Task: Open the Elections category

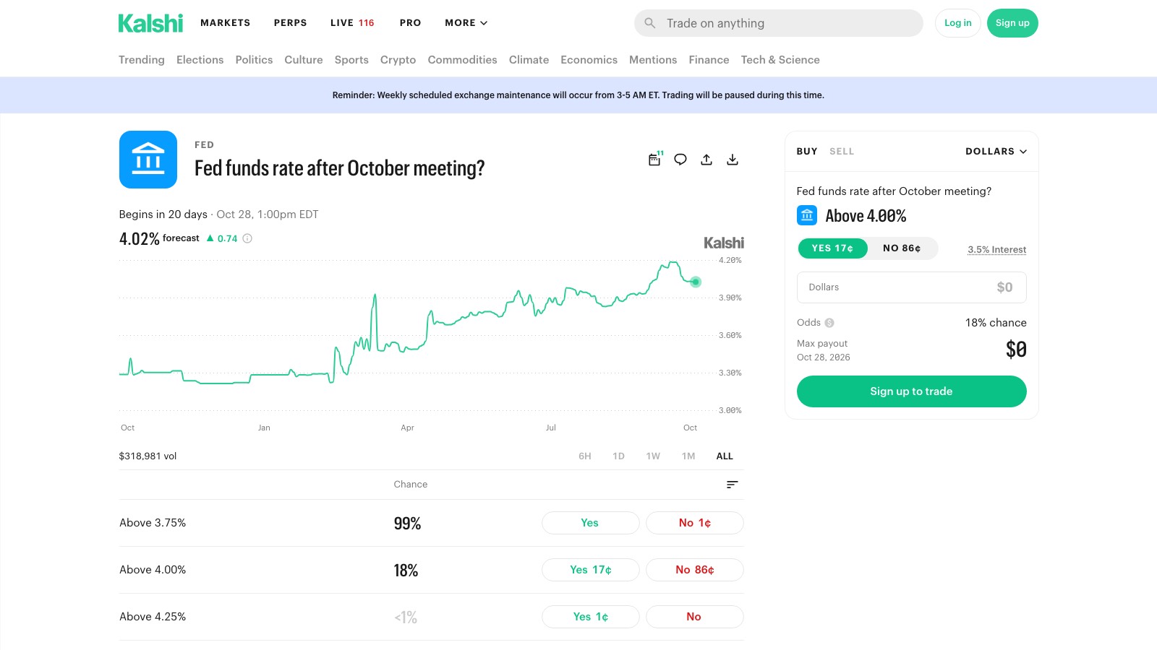Action: point(200,60)
